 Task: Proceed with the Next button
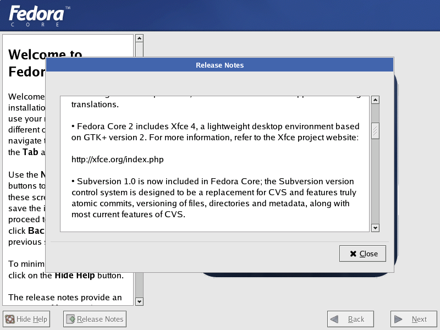tap(414, 319)
